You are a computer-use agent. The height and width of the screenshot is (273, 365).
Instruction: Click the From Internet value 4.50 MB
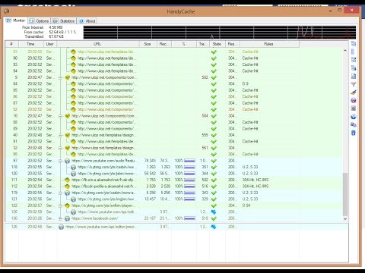point(56,27)
